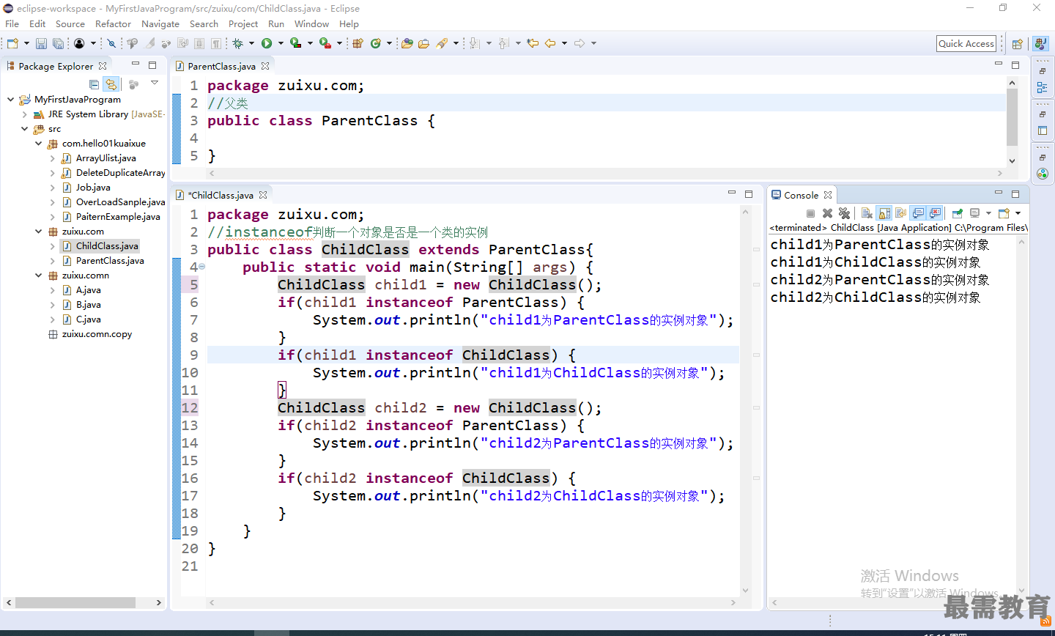This screenshot has width=1055, height=636.
Task: Click the Open Perspective icon
Action: tap(1017, 44)
